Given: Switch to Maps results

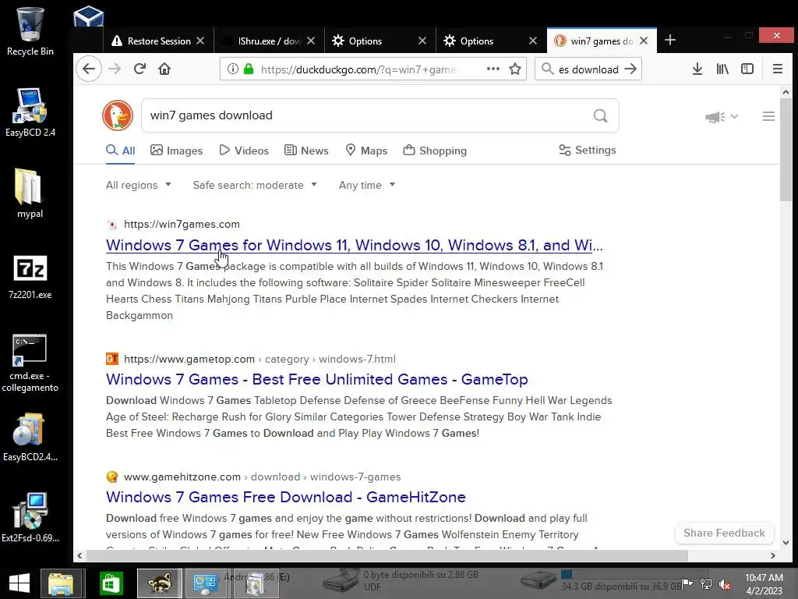Looking at the screenshot, I should click(366, 151).
